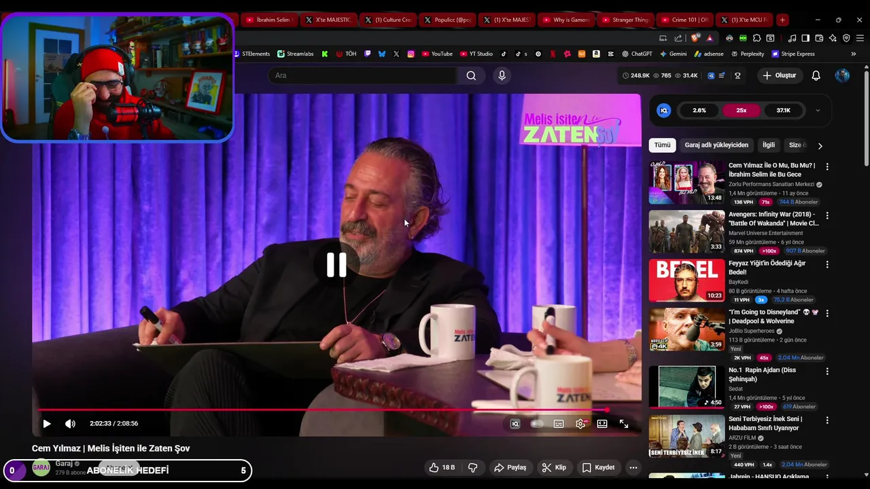Create a clip with Klip button
The image size is (870, 489).
pos(554,467)
